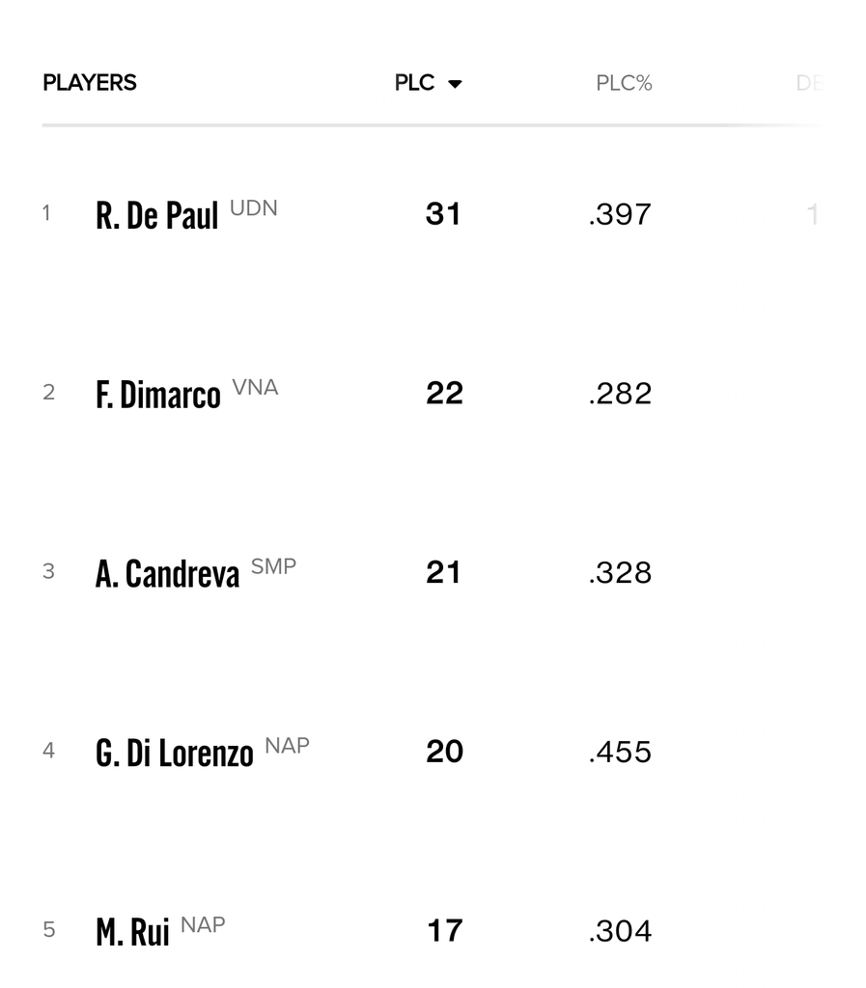Open G. Di Lorenzo player link
Image resolution: width=866 pixels, height=988 pixels.
coord(175,754)
